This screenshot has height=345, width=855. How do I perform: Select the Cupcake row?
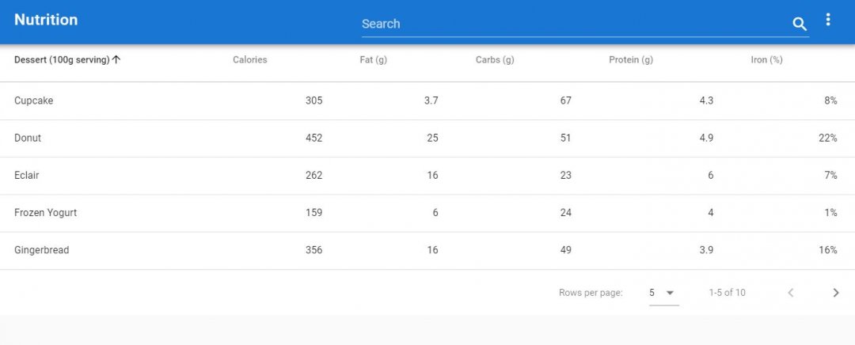pos(427,100)
